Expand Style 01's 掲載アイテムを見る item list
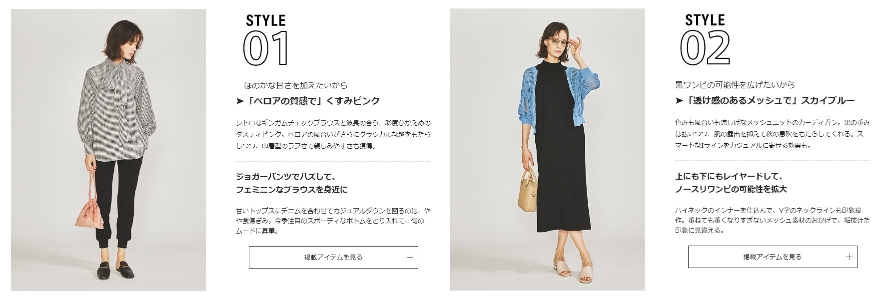The image size is (887, 302). click(x=333, y=258)
